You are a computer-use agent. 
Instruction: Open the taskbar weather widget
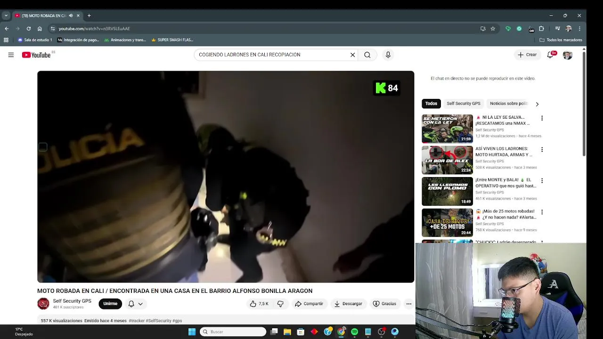24,332
